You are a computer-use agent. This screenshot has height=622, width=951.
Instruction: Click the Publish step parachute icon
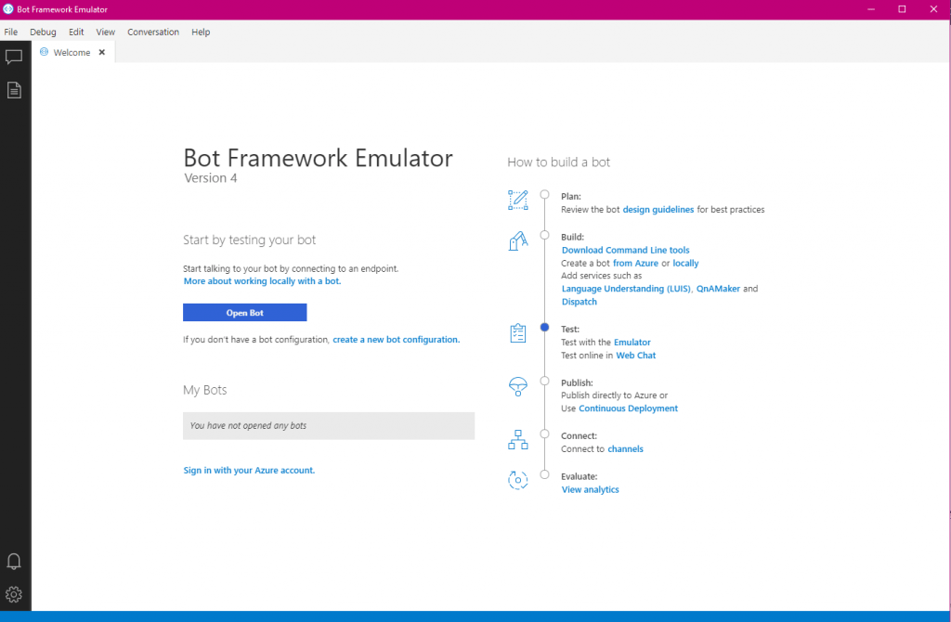517,387
